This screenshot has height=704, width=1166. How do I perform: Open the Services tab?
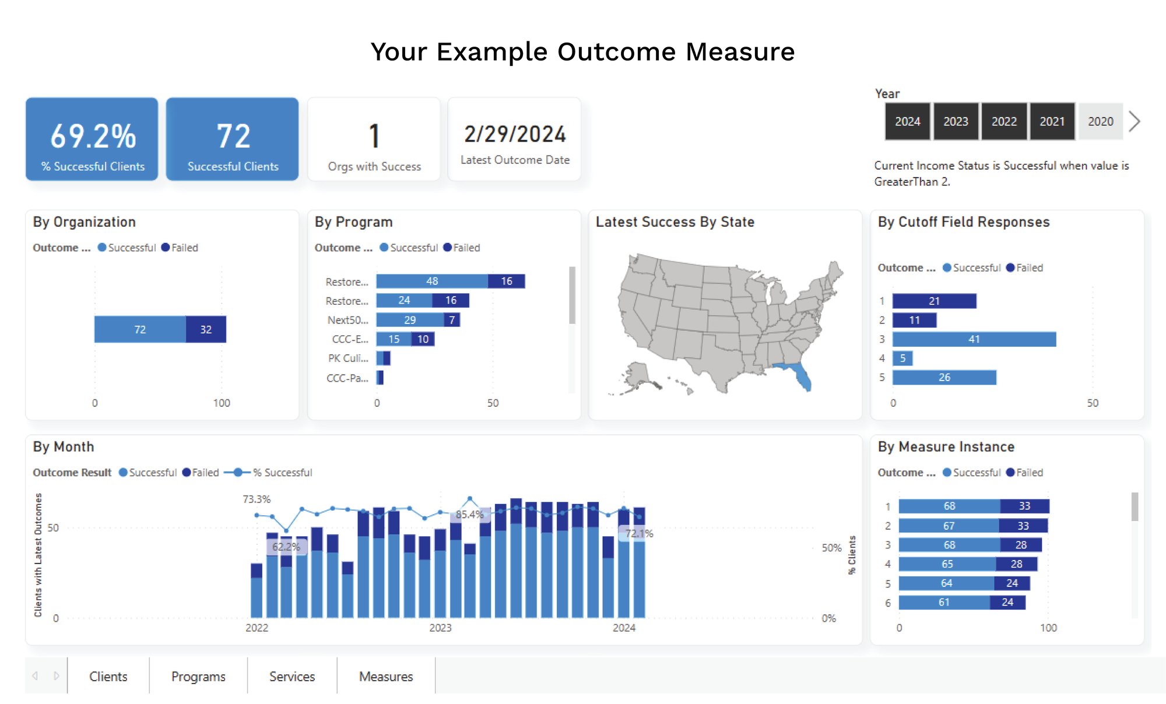click(x=292, y=676)
